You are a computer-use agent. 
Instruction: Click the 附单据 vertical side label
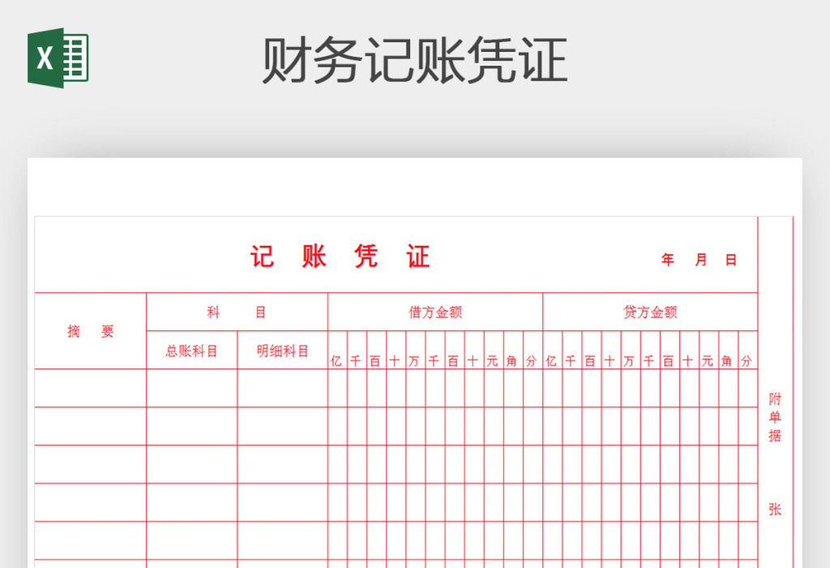pyautogui.click(x=775, y=417)
